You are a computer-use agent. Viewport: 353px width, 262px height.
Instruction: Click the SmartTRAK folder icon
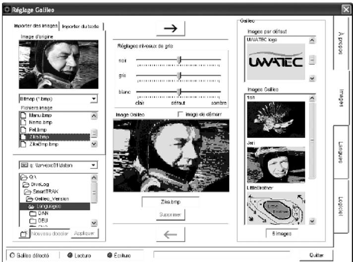pyautogui.click(x=27, y=192)
